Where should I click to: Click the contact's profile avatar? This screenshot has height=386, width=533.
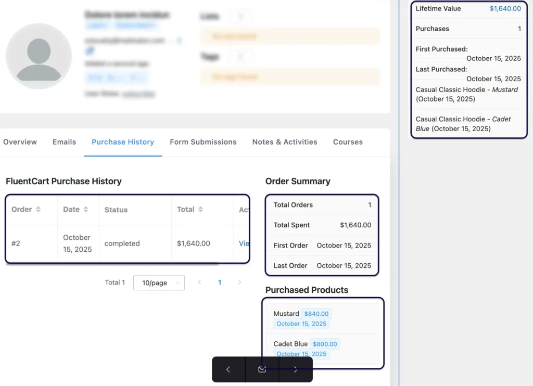[x=39, y=56]
